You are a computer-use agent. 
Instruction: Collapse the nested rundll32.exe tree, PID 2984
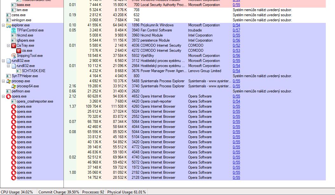[x=8, y=66]
